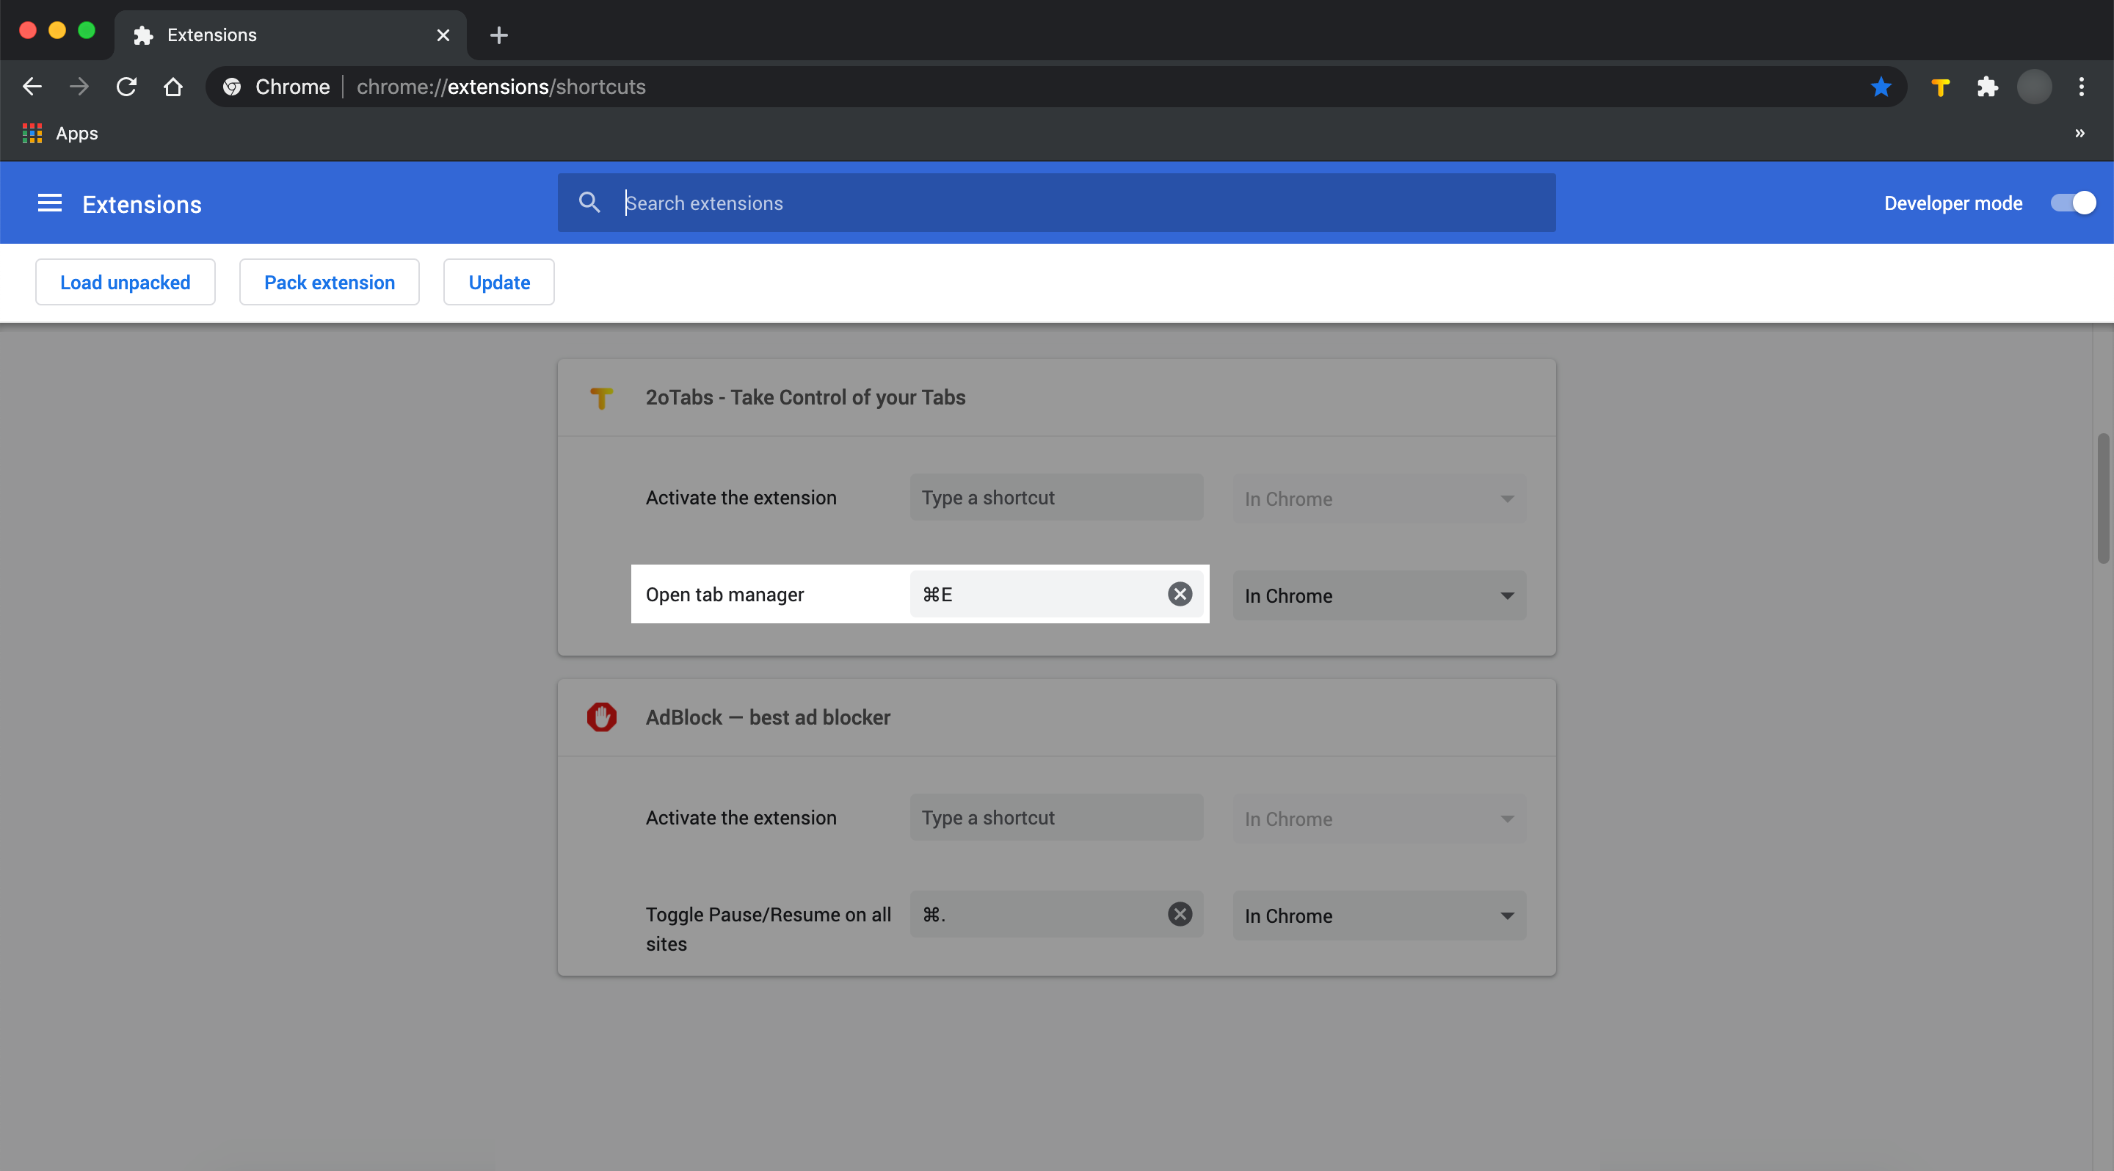Open the Extensions hamburger menu

(49, 203)
